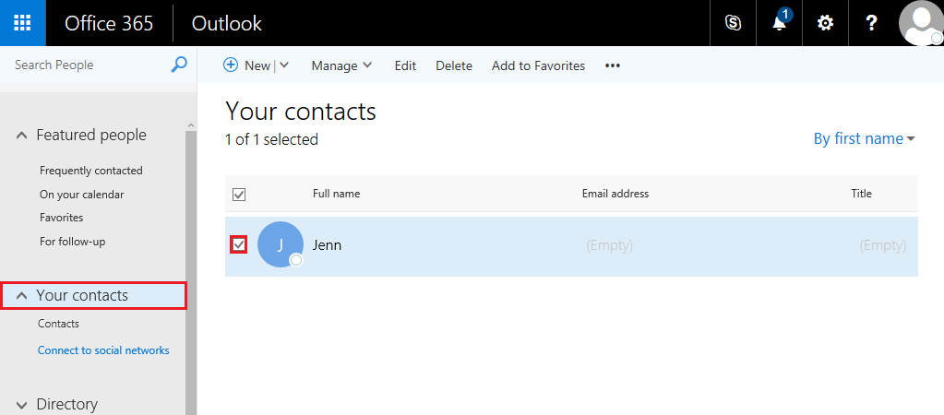
Task: Open the New dropdown arrow
Action: click(284, 65)
